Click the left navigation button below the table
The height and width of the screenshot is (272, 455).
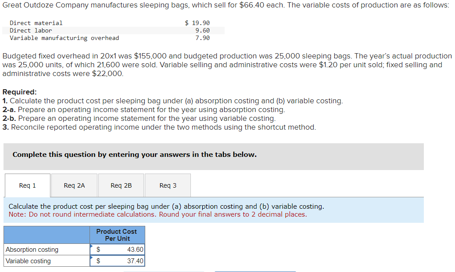pos(164,271)
